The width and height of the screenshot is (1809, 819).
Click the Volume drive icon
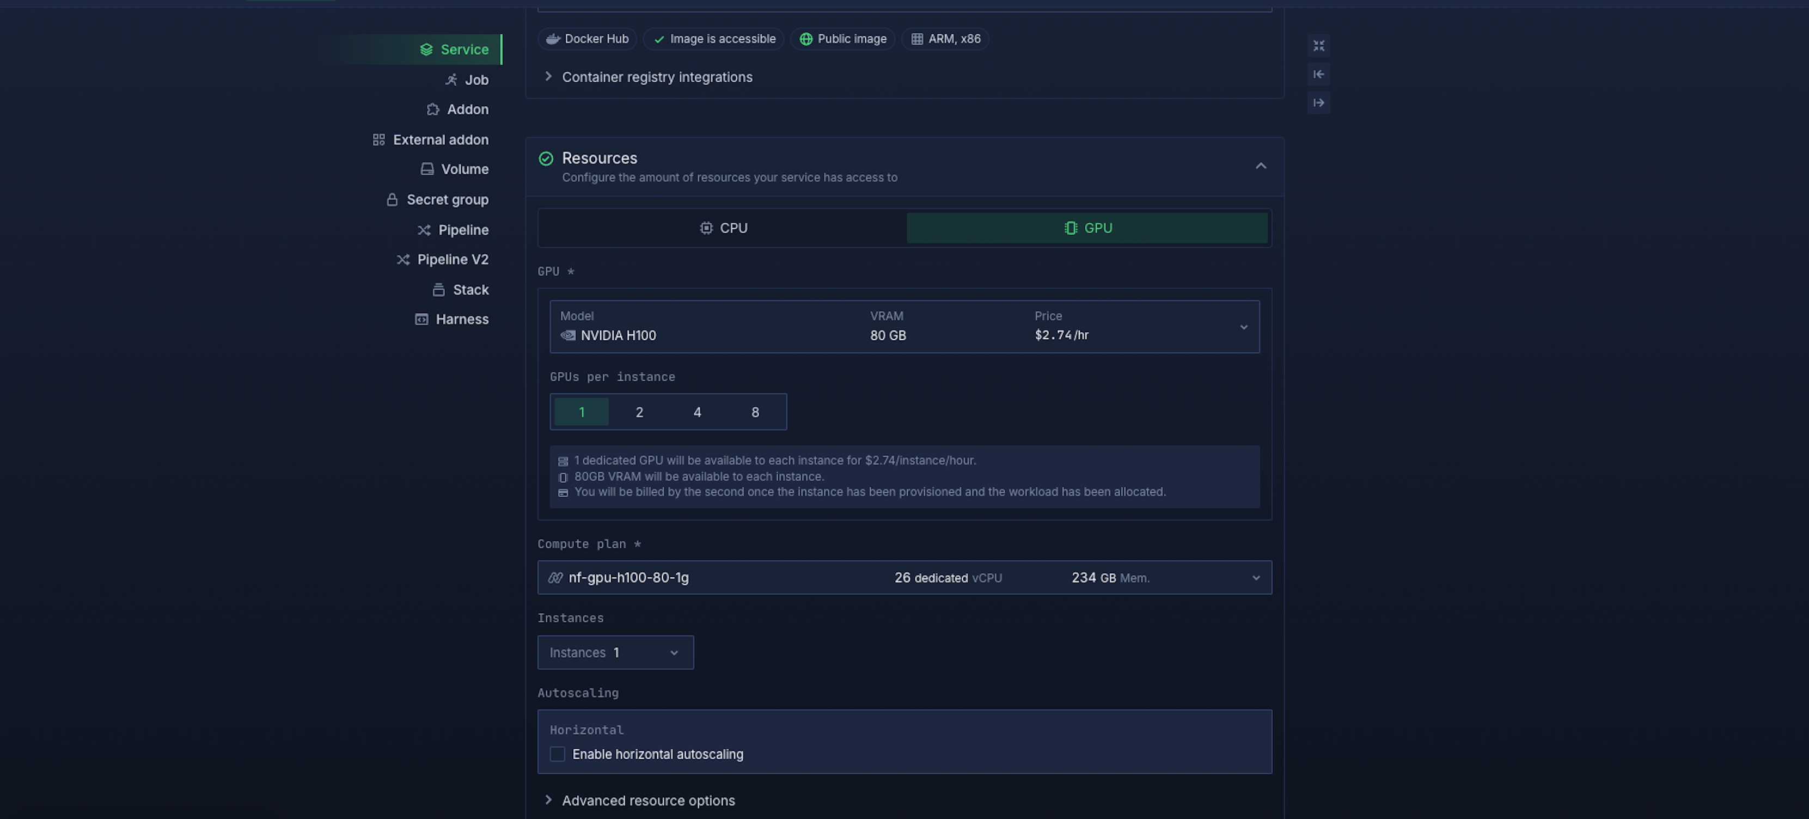pos(427,169)
